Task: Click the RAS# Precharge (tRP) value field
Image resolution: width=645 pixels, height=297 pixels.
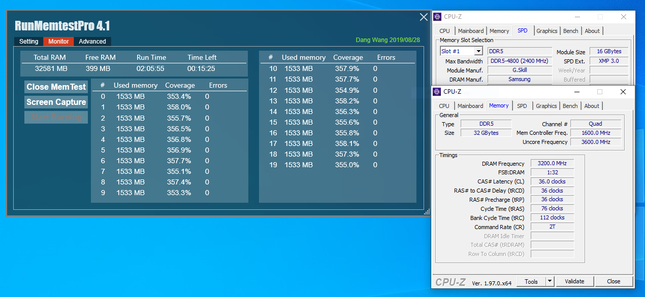Action: click(552, 200)
